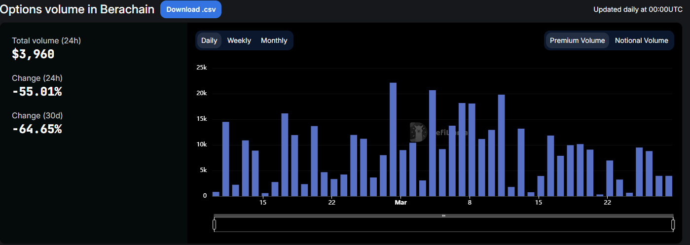
Task: Click the Mar label on the x-axis
Action: pos(400,202)
